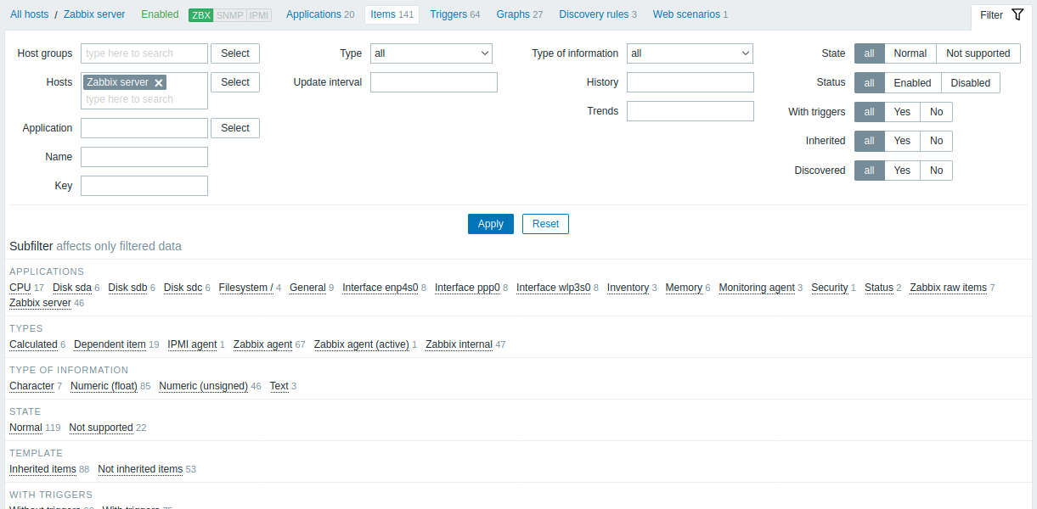Filter by Zabbix raw items application
The height and width of the screenshot is (509, 1037).
click(948, 288)
